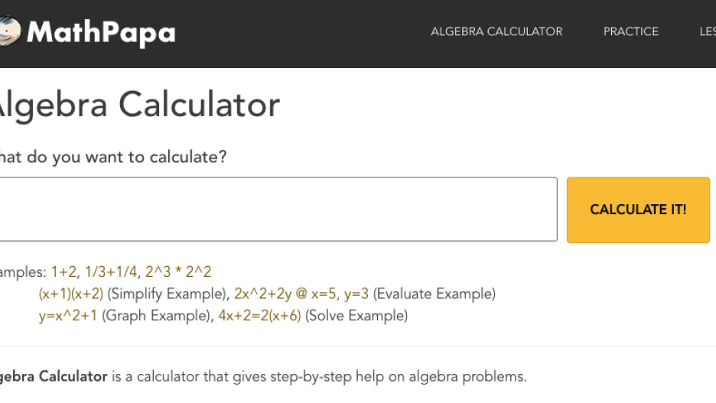Load the y=x^2+1 graph example
Screen dimensions: 716x403
(68, 315)
